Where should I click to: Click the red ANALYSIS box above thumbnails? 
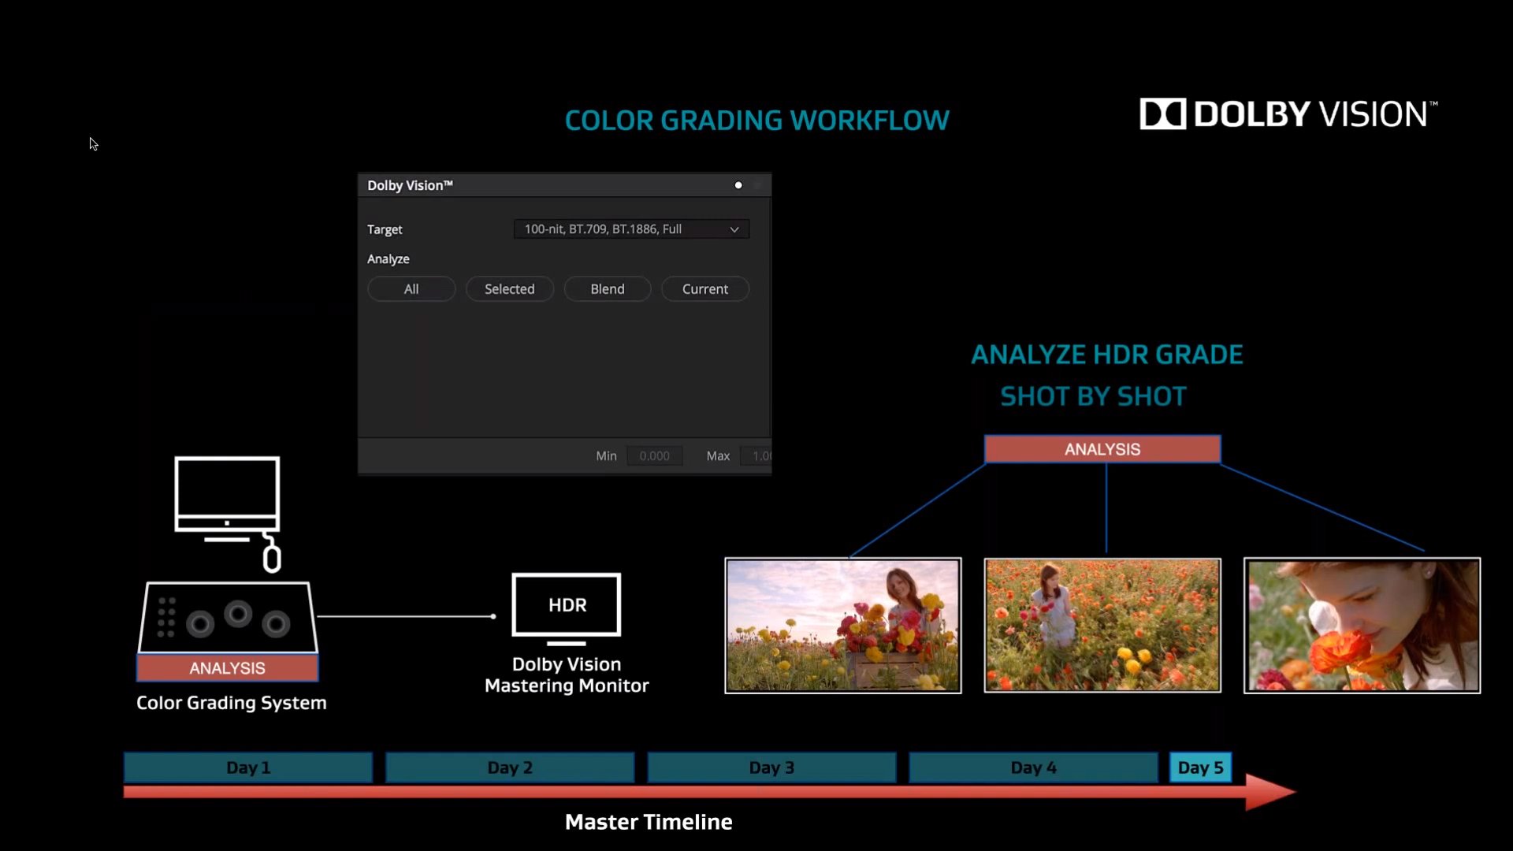pyautogui.click(x=1102, y=449)
